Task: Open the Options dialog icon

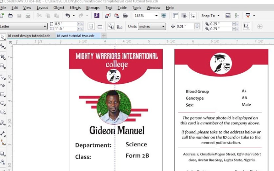Action: (237, 16)
